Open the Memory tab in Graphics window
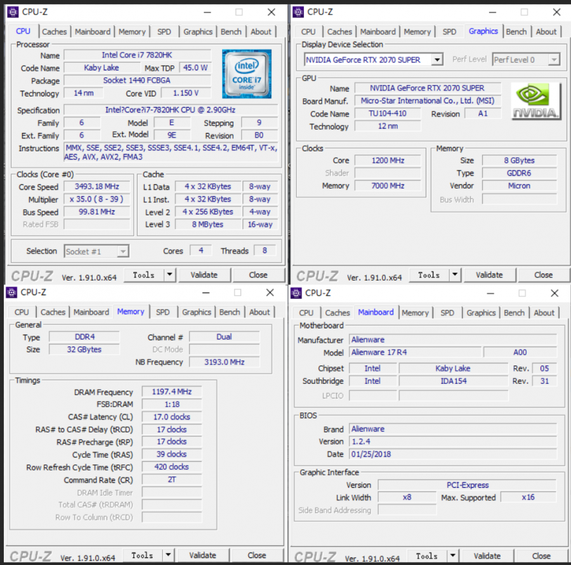571x565 pixels. (x=417, y=32)
